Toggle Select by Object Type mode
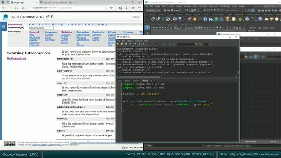 pyautogui.click(x=192, y=11)
